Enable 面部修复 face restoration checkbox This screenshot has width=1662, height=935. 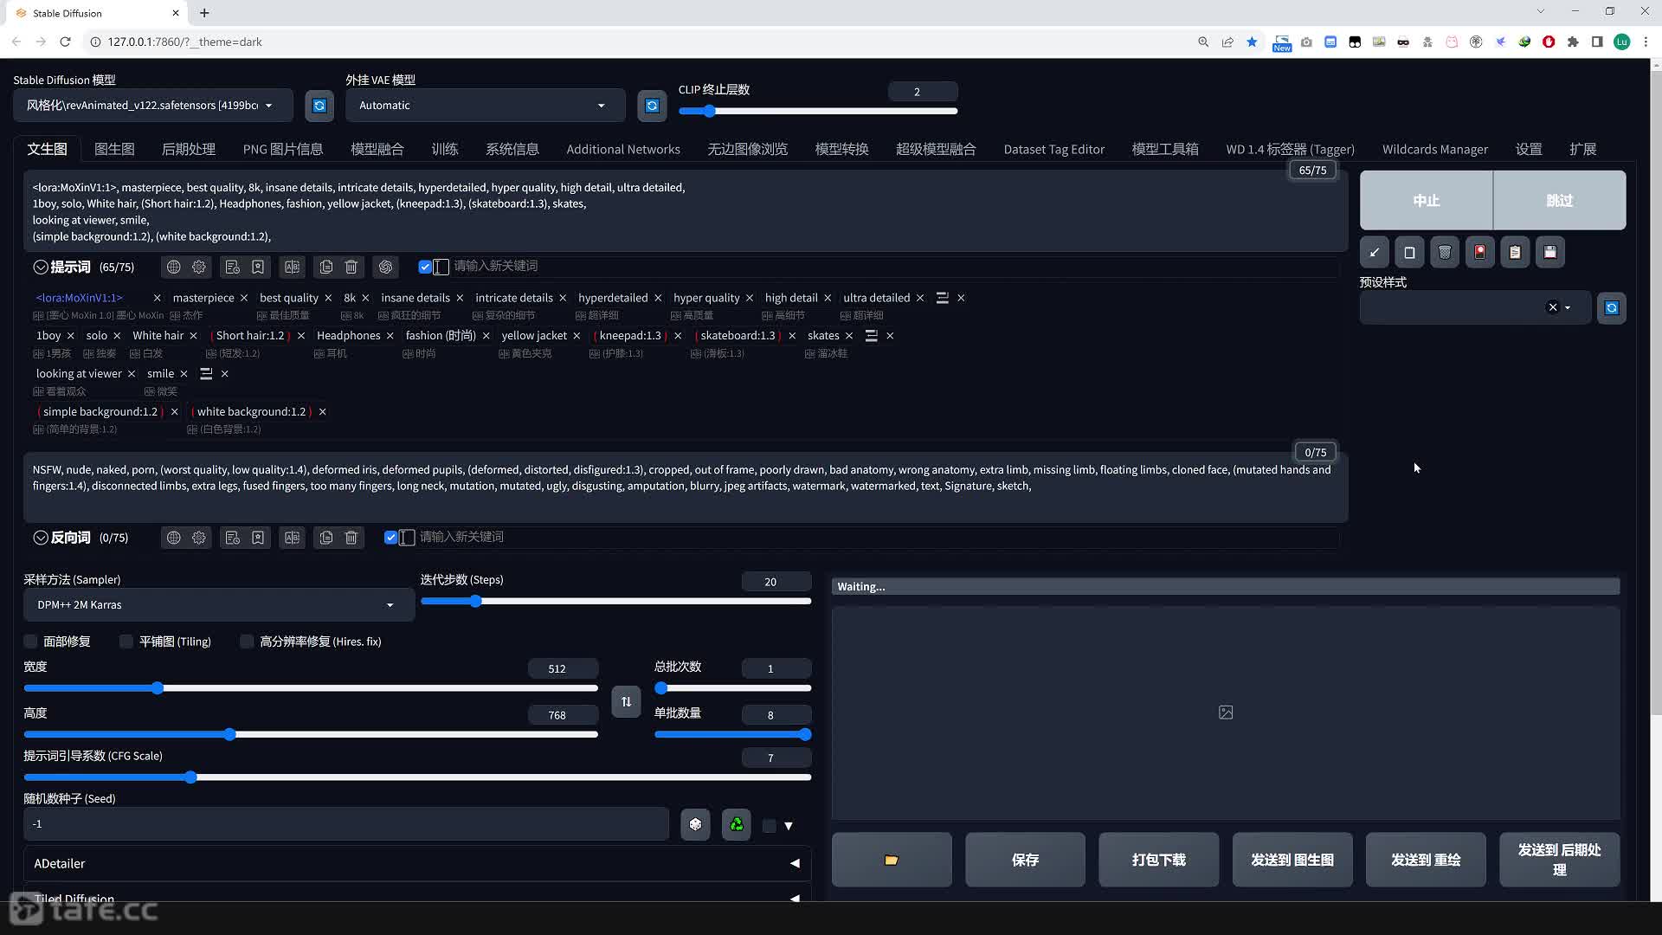pos(31,642)
